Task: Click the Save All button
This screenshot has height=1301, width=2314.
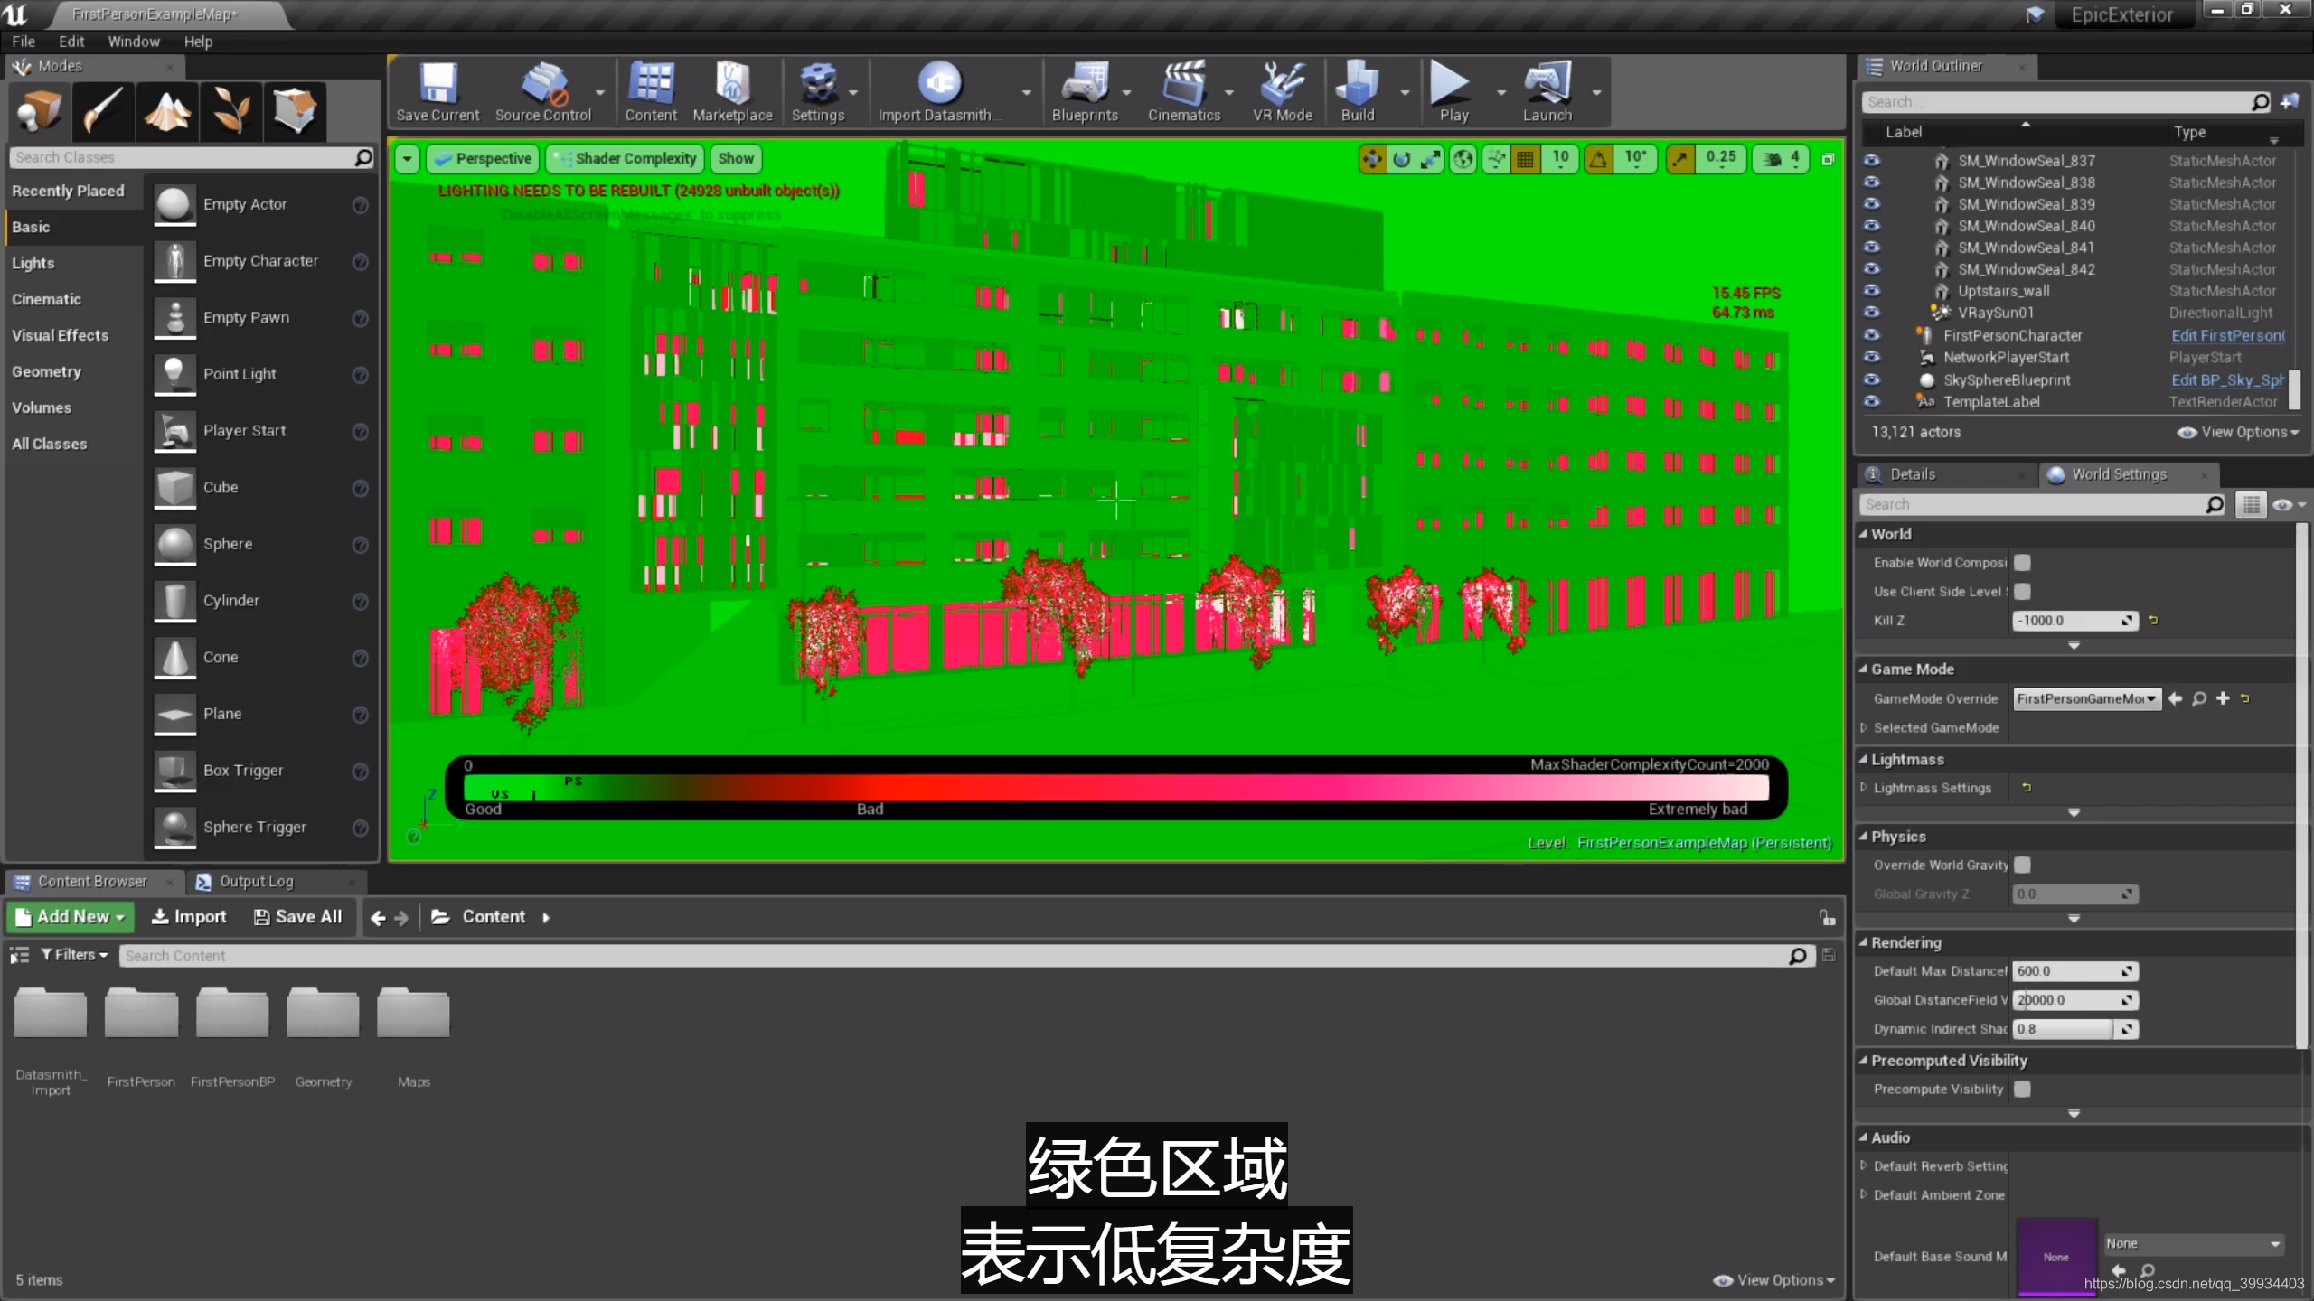Action: (297, 916)
